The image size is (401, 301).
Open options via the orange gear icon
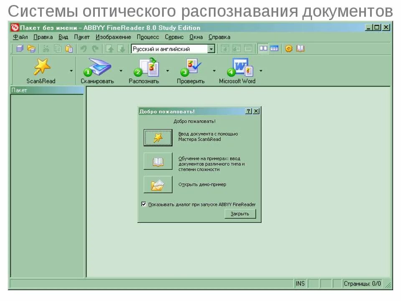point(289,48)
